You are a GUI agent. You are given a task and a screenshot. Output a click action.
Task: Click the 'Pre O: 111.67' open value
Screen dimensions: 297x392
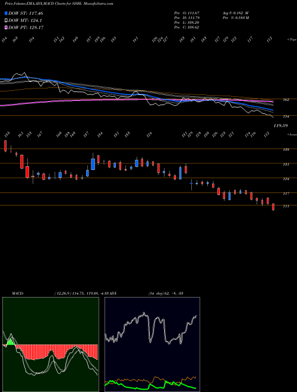pos(187,13)
